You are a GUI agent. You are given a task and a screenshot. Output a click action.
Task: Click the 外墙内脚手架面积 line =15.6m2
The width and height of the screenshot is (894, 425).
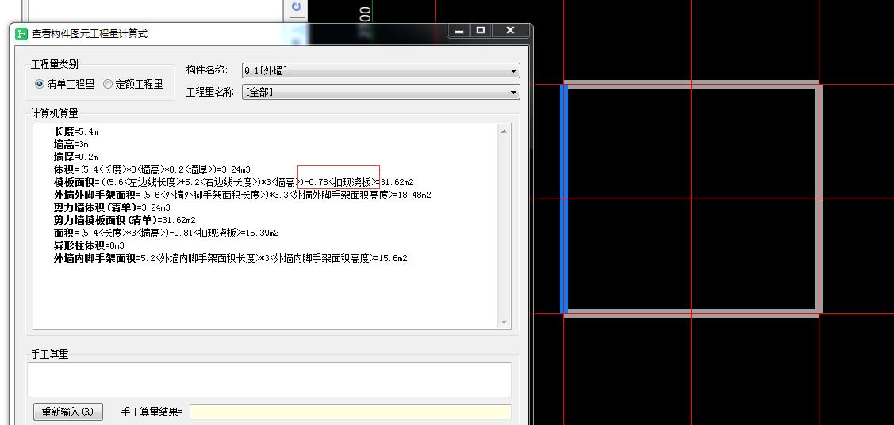230,258
